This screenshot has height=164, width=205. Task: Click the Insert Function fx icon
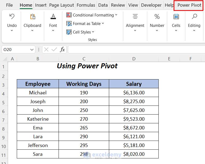(x=62, y=49)
